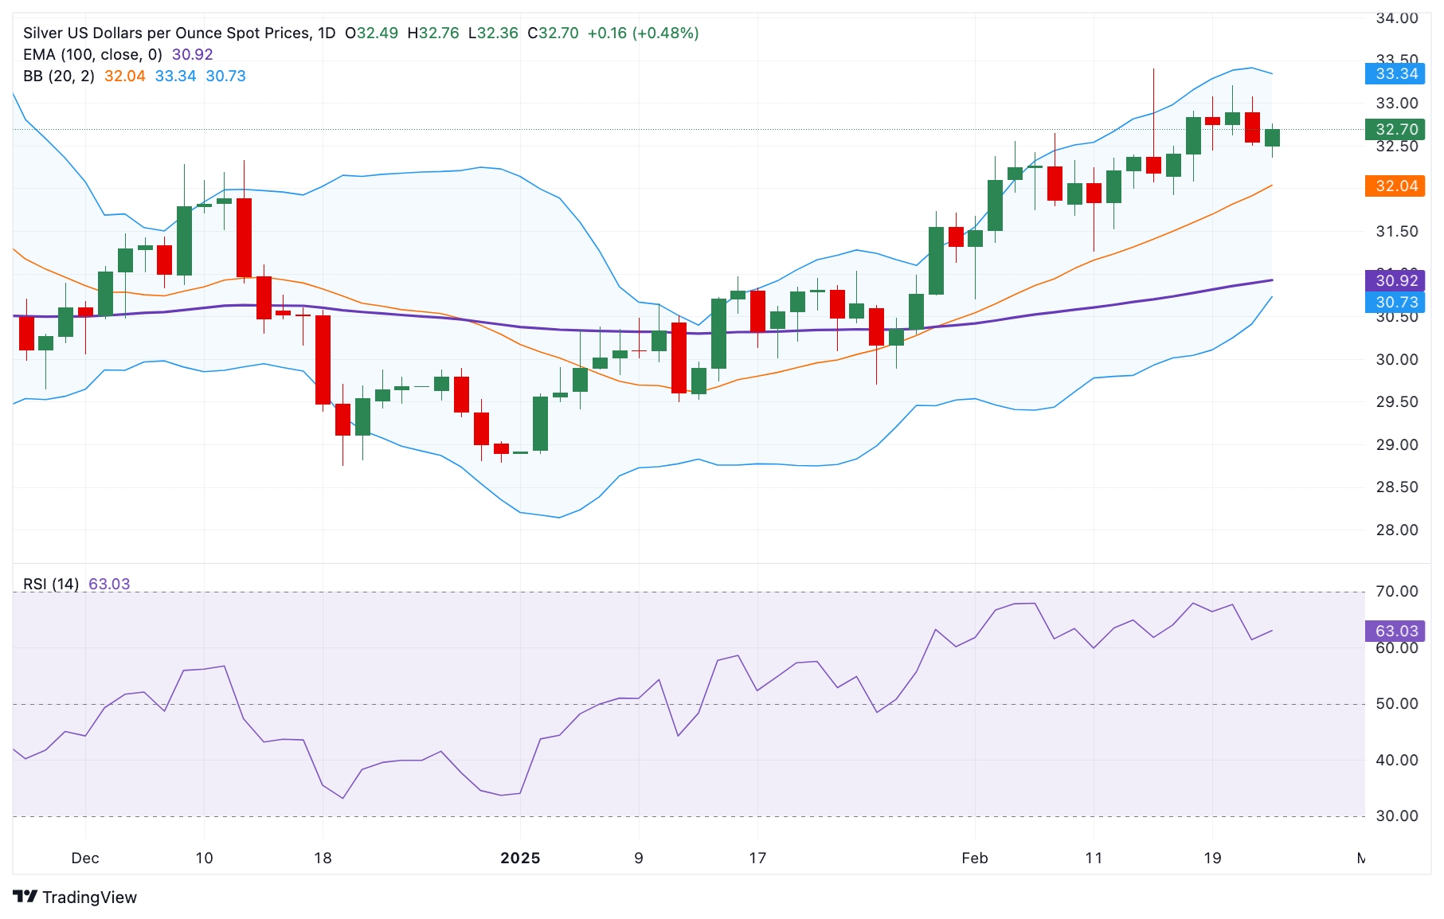Click the Silver spot prices chart title

(178, 33)
